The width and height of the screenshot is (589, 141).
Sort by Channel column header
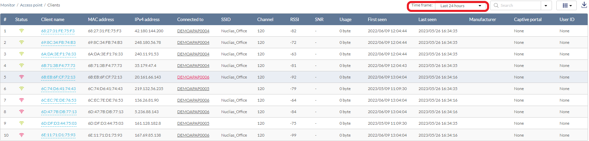(265, 19)
